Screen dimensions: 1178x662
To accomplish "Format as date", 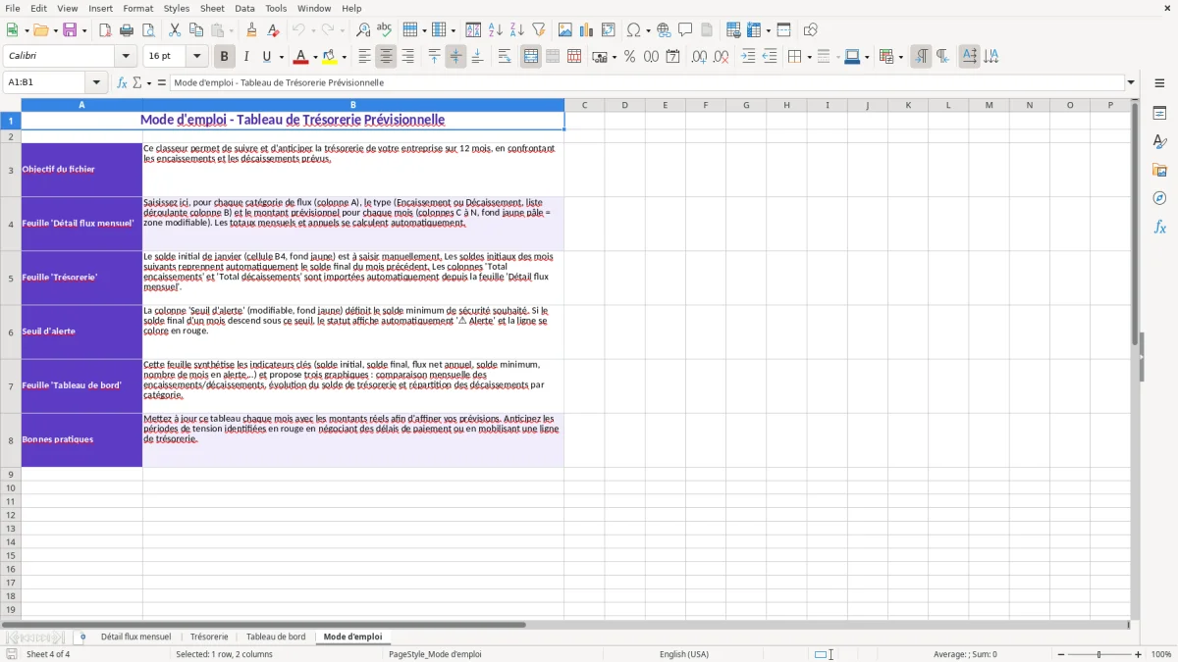I will [672, 57].
